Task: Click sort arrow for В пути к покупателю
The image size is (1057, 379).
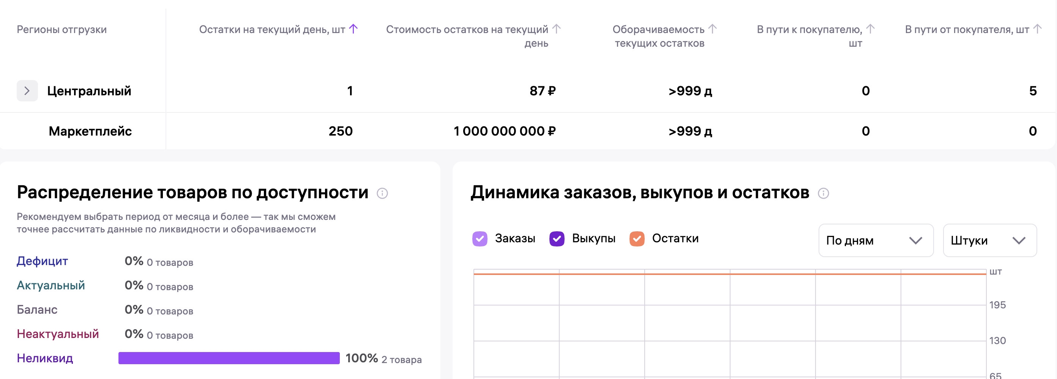Action: (870, 29)
